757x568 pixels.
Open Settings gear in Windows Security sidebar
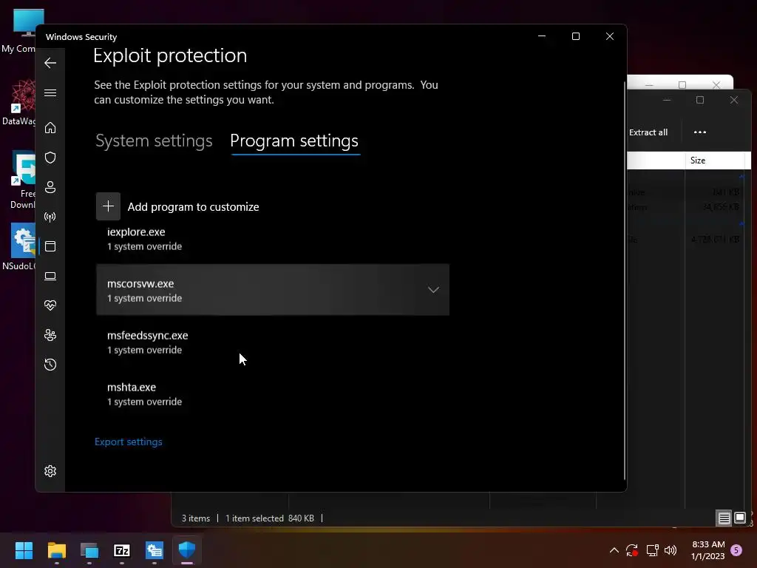[50, 471]
